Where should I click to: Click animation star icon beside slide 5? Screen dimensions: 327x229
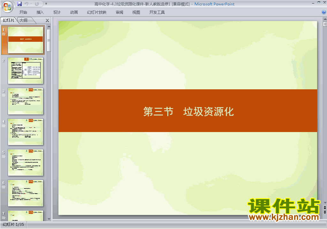coord(4,157)
